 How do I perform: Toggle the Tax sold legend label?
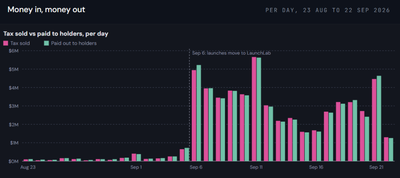[20, 43]
